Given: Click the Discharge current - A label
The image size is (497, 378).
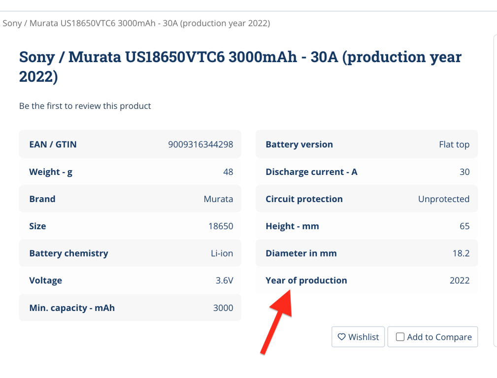Looking at the screenshot, I should tap(312, 172).
